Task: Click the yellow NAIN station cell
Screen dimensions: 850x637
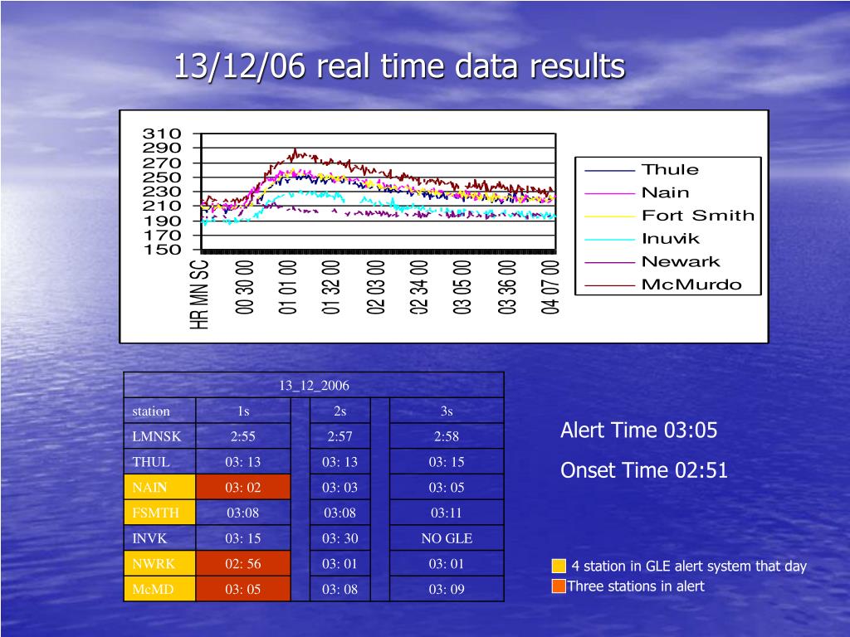Action: [x=160, y=487]
